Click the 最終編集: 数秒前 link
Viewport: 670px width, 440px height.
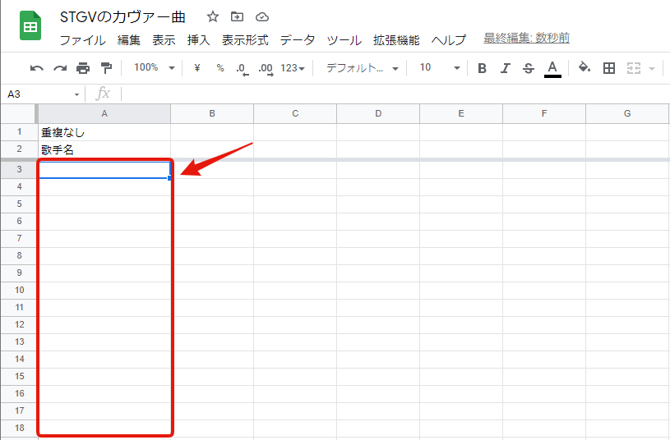click(526, 39)
